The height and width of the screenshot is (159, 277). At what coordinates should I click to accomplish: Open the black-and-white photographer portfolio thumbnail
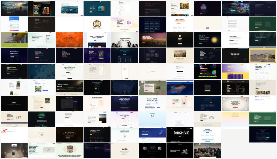[x=180, y=151]
